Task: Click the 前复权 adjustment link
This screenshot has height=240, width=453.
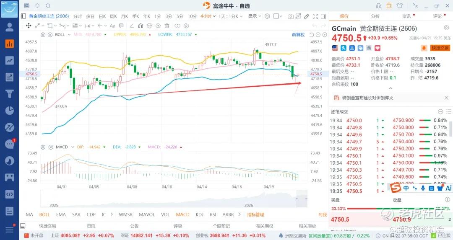Action: pyautogui.click(x=298, y=35)
